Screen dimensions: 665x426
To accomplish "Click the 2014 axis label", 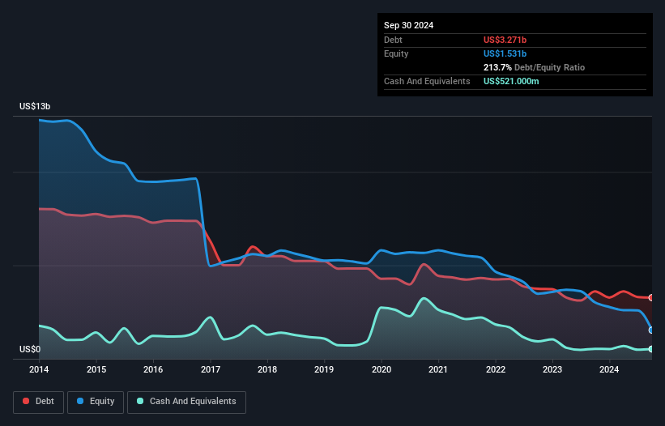I will [39, 369].
